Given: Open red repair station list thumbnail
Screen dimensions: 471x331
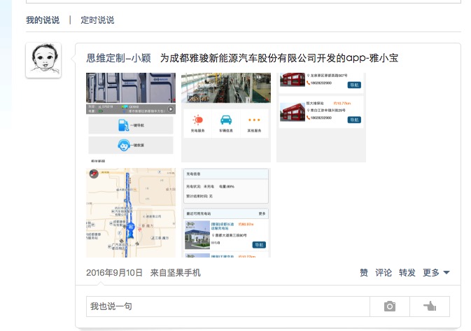Looking at the screenshot, I should coord(321,118).
